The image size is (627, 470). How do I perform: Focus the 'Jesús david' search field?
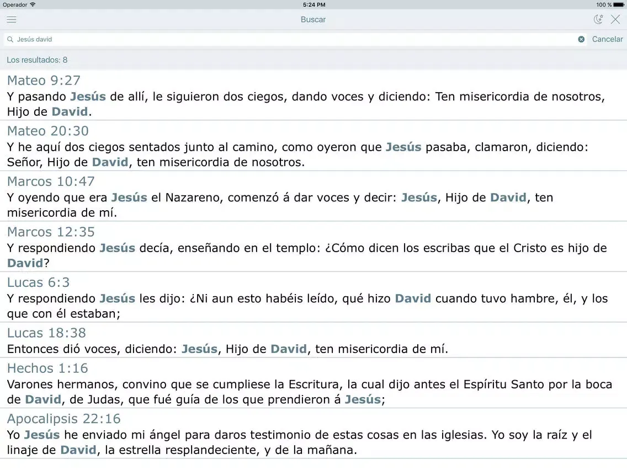pos(295,39)
